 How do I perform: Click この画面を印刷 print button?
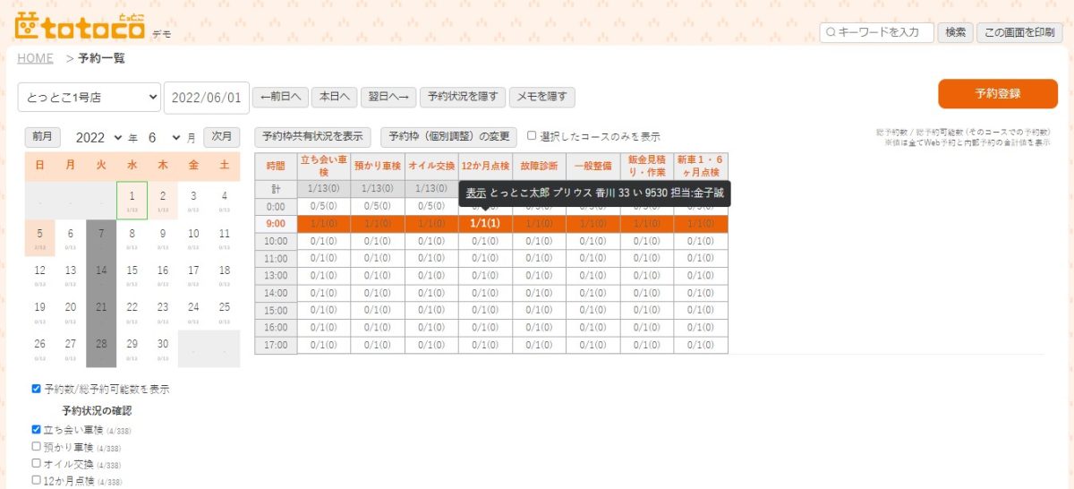click(x=1019, y=32)
